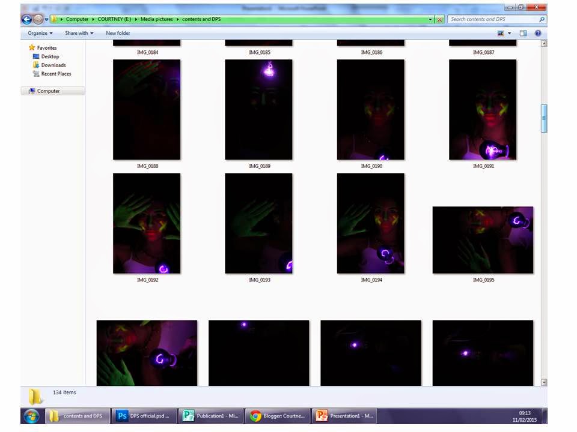
Task: Click the New folder button
Action: click(118, 33)
